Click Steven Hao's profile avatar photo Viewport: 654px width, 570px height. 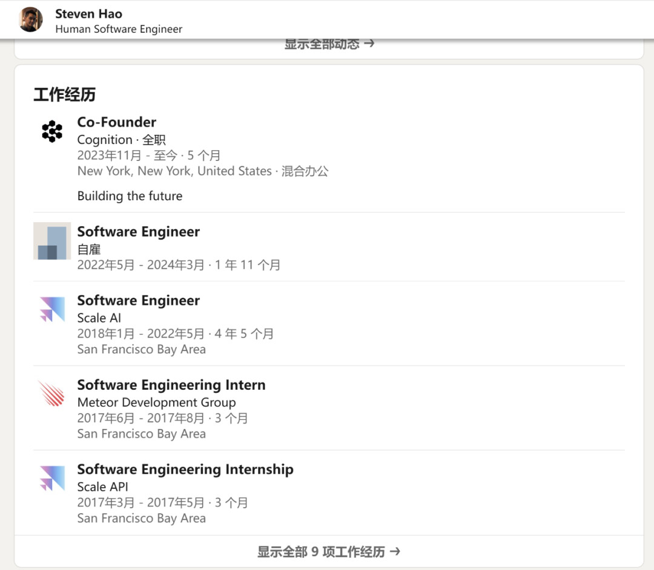(31, 19)
